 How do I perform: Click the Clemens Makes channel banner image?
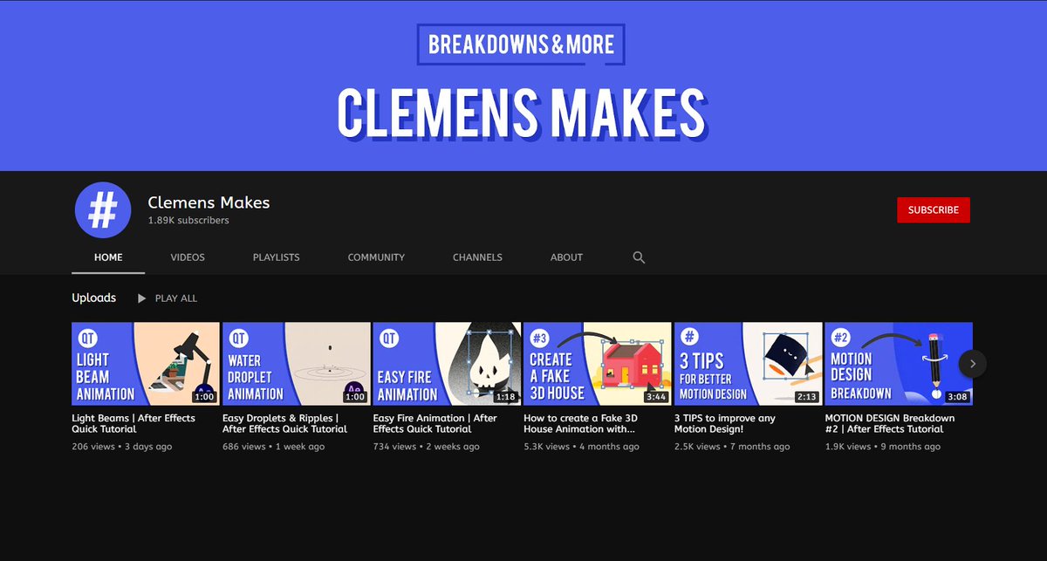[523, 86]
